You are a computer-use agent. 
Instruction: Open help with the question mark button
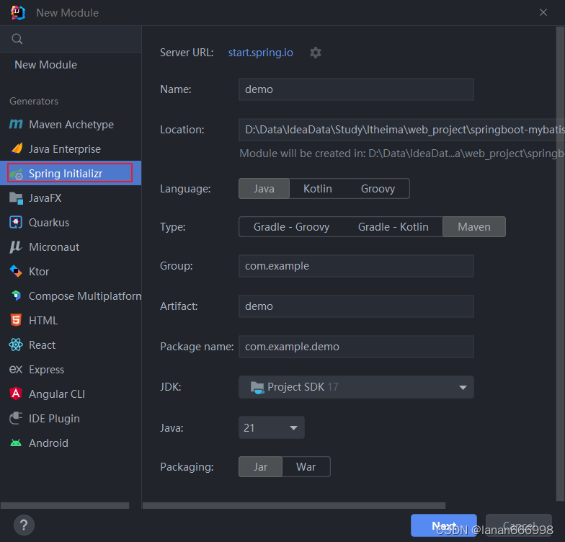(25, 525)
